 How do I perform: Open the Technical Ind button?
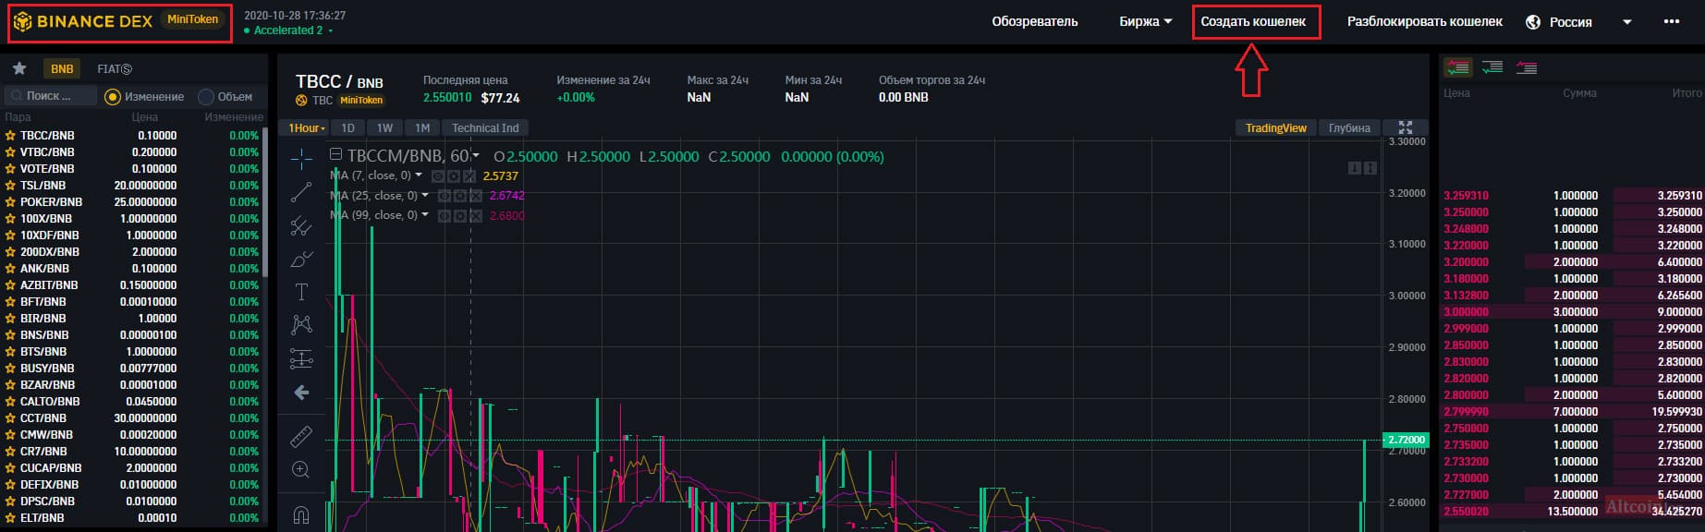point(485,128)
